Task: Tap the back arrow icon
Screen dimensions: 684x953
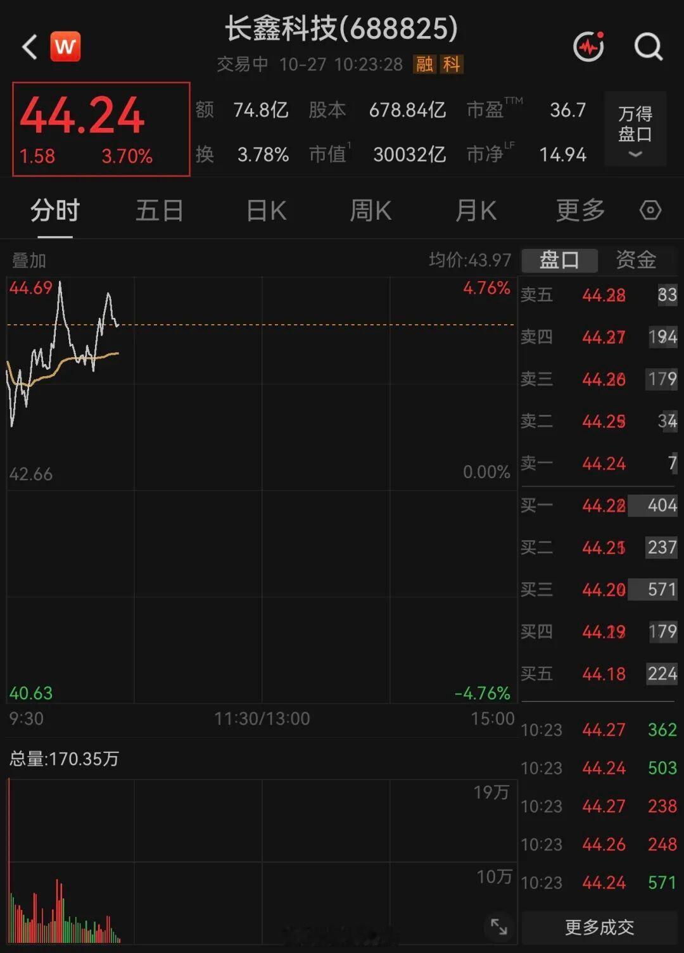Action: click(x=30, y=47)
